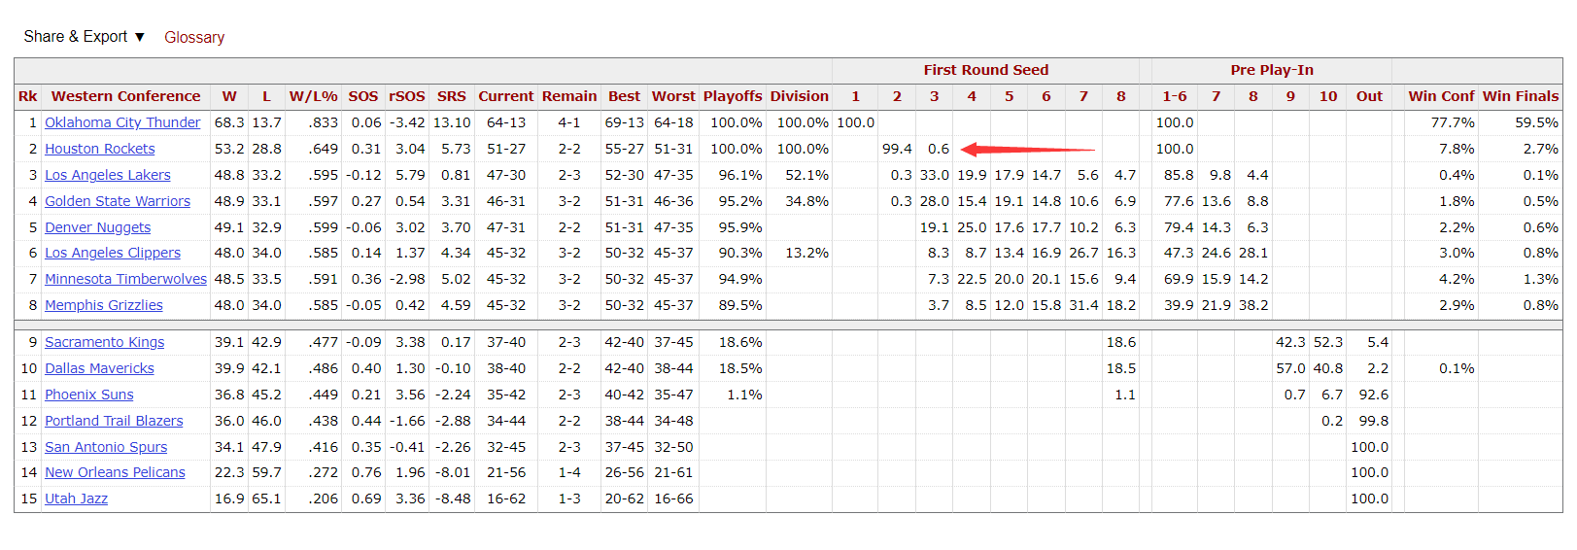This screenshot has height=550, width=1577.
Task: Open the Glossary link
Action: (x=194, y=38)
